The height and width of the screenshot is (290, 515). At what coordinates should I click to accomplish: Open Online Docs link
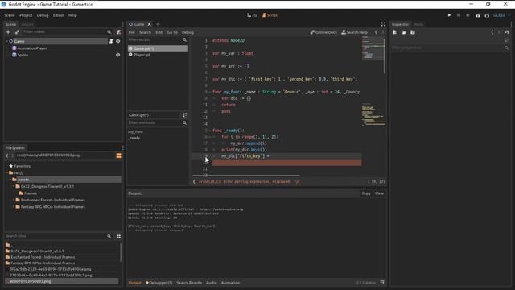323,32
